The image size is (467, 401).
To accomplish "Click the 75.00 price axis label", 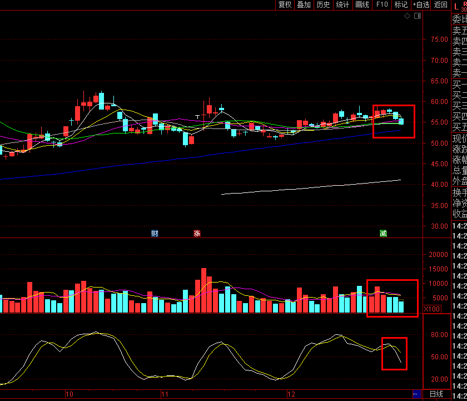I will pyautogui.click(x=439, y=39).
